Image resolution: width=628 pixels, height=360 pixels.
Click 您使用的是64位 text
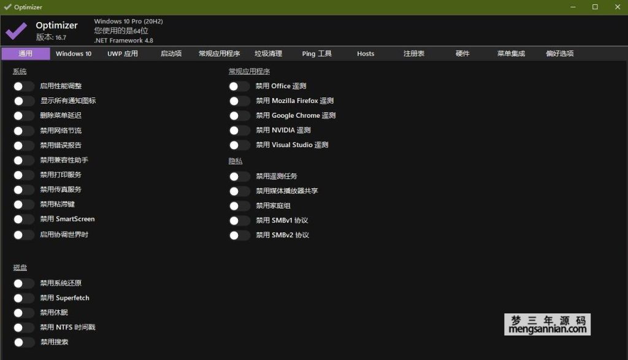click(121, 31)
